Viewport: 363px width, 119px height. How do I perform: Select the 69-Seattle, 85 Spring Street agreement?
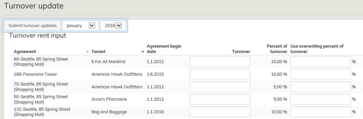click(41, 62)
